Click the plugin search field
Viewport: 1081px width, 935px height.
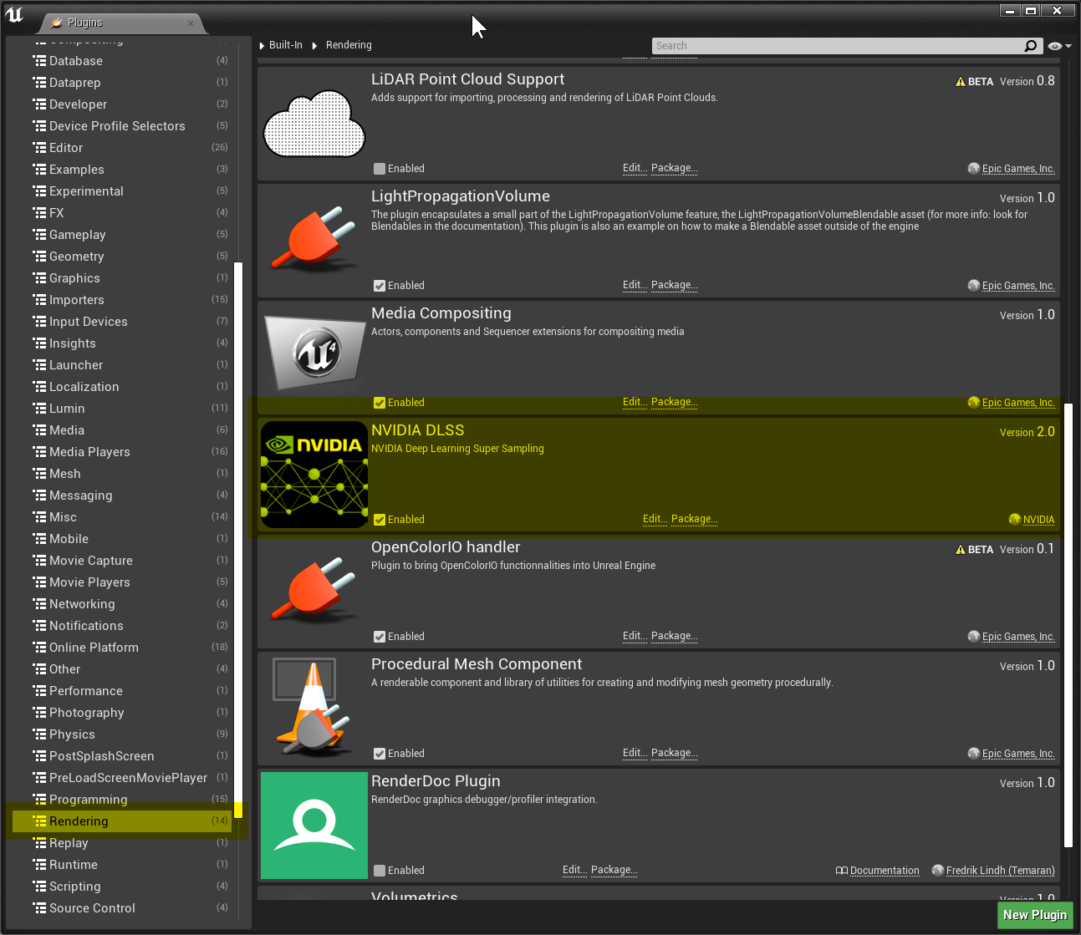coord(838,46)
